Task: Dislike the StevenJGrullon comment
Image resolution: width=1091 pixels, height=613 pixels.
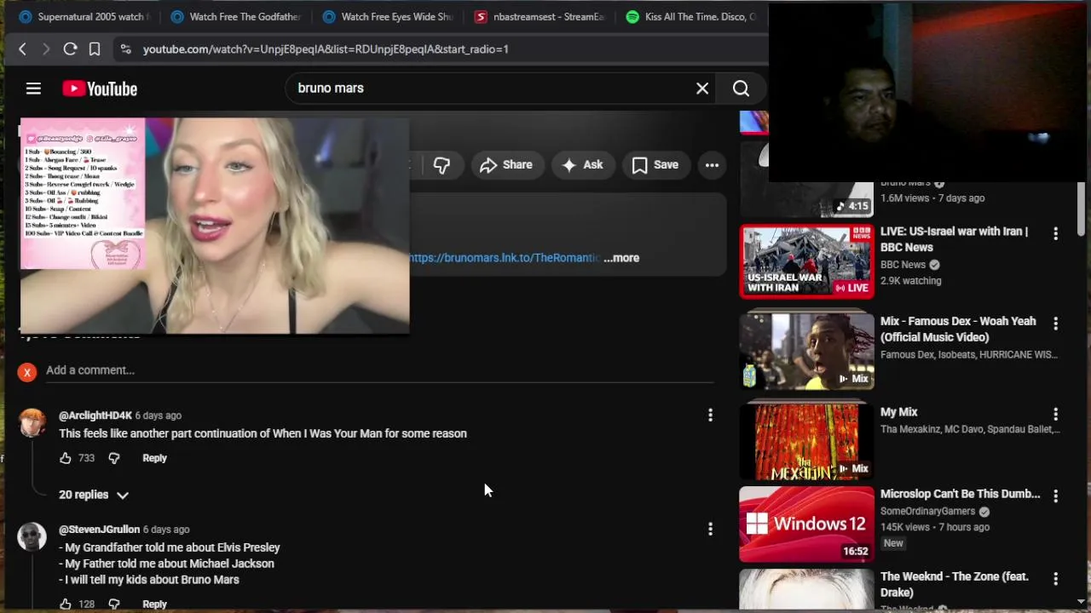Action: point(114,604)
